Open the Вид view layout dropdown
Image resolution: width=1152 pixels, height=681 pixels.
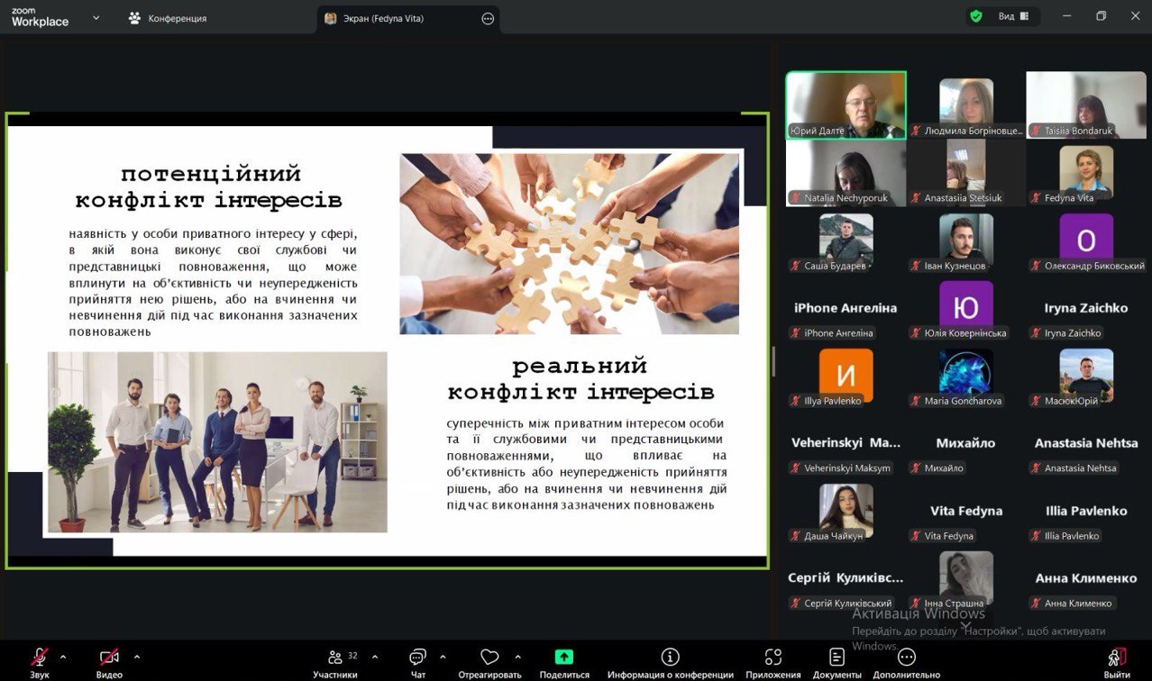pos(1013,16)
